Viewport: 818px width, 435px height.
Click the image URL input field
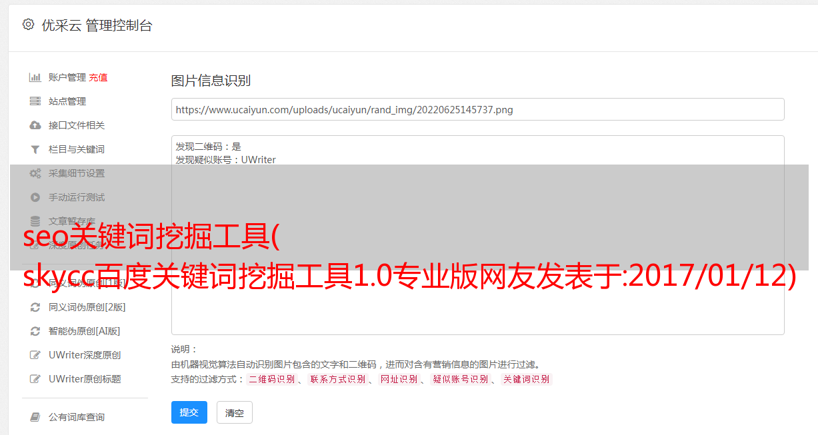point(477,109)
